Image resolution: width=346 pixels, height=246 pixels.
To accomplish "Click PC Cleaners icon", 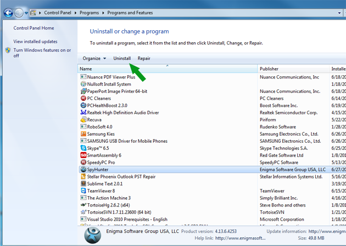I will 83,98.
